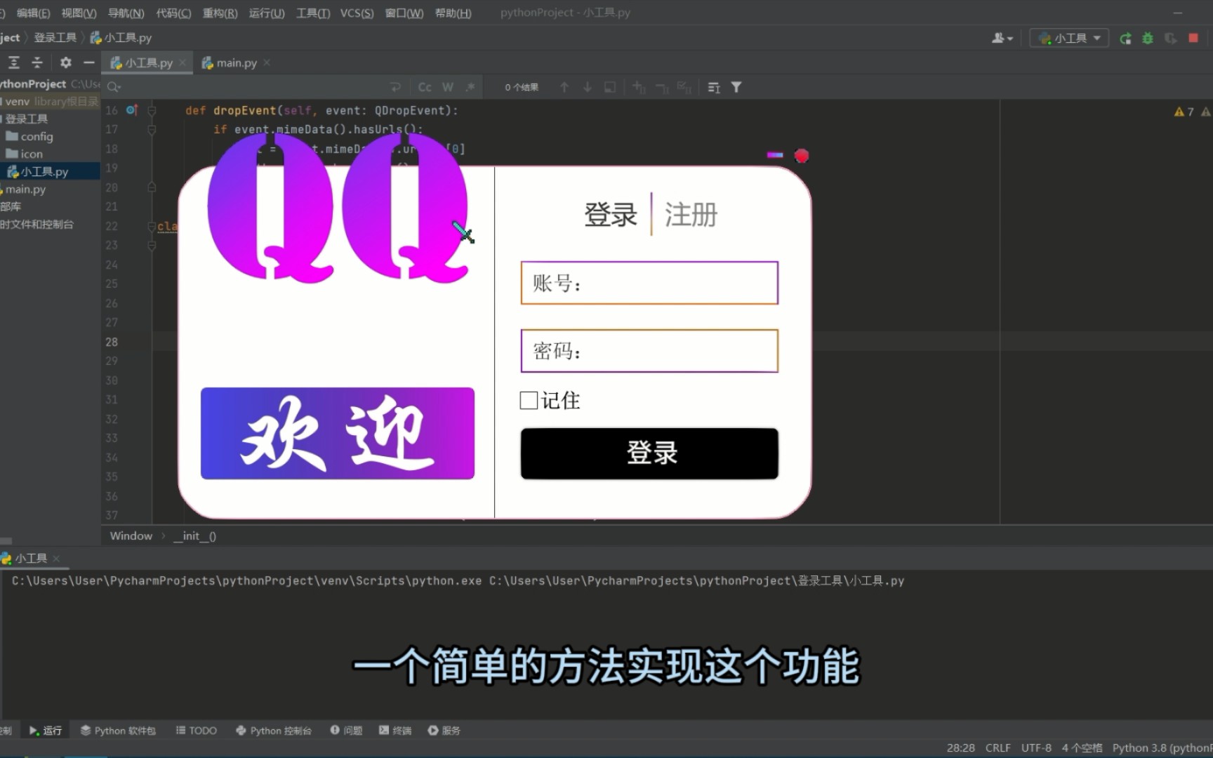Screen dimensions: 1213x758
Task: Expand the config folder in the project tree
Action: click(38, 136)
